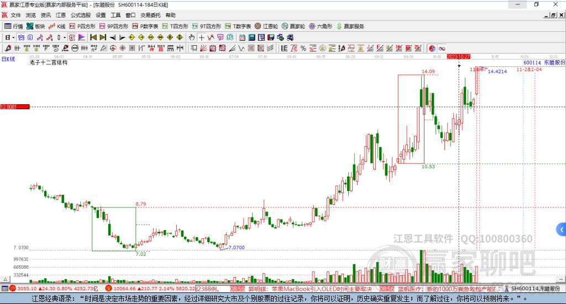Click the Shanghai index 3055.10 status value
Image resolution: width=566 pixels, height=304 pixels.
27,289
